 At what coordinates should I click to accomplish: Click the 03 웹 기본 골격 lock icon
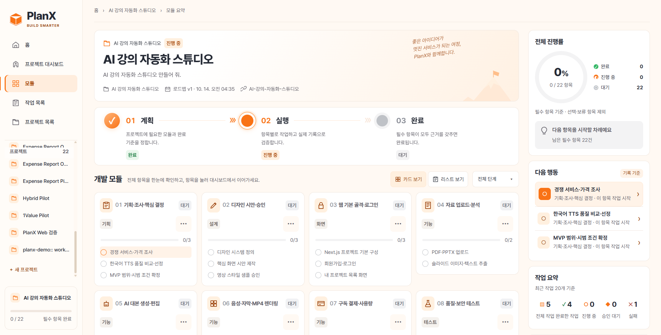321,205
